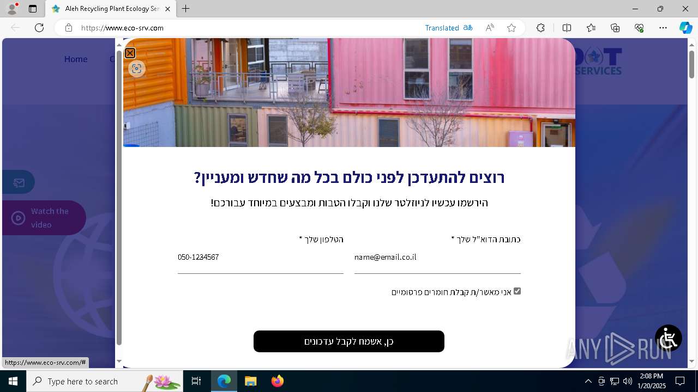Open Copilot sidebar icon
The image size is (698, 392).
685,28
